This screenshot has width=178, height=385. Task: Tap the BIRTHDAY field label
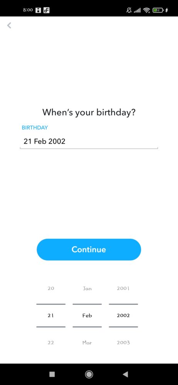(x=35, y=128)
